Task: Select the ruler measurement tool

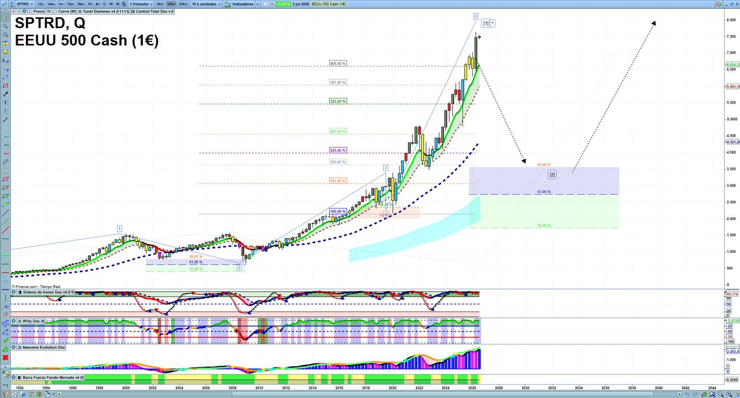Action: (x=6, y=162)
